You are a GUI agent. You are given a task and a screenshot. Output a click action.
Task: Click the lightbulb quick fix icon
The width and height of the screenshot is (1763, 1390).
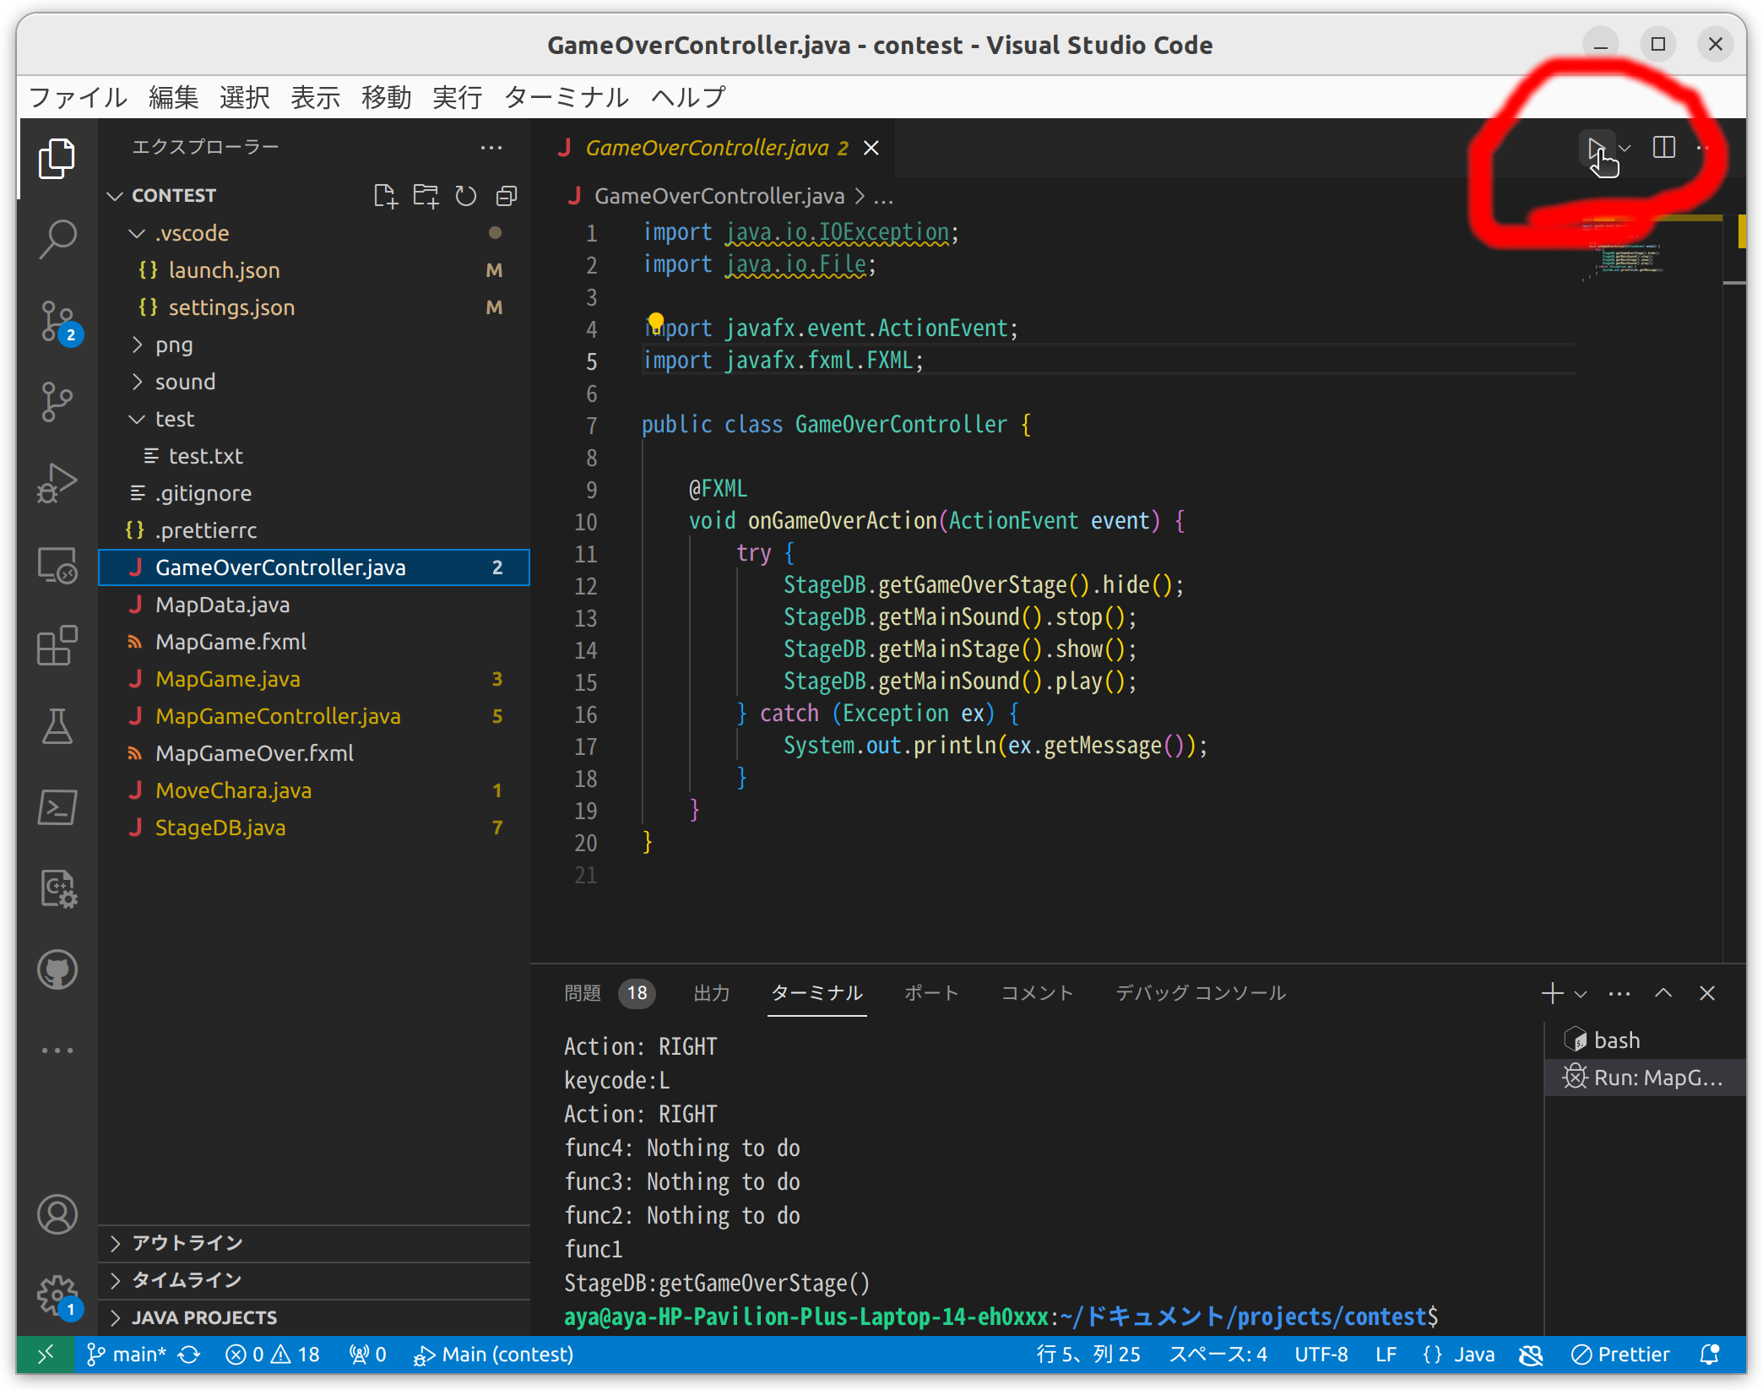coord(655,322)
